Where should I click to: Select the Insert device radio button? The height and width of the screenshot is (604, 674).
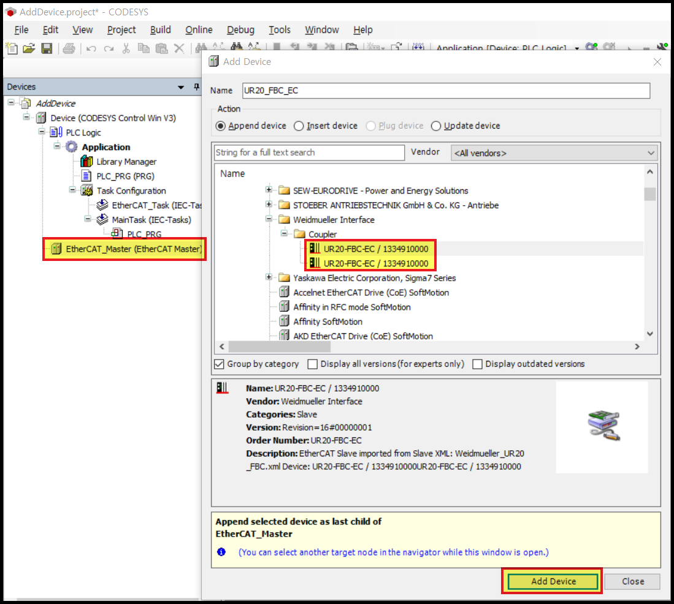click(299, 126)
